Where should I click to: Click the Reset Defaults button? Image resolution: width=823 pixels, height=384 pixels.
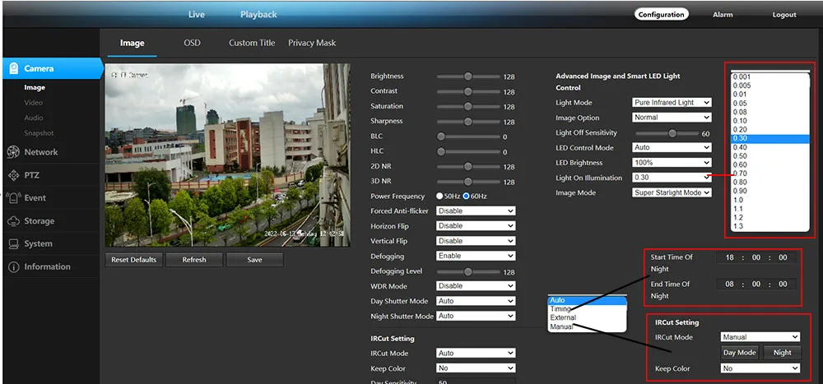tap(133, 260)
